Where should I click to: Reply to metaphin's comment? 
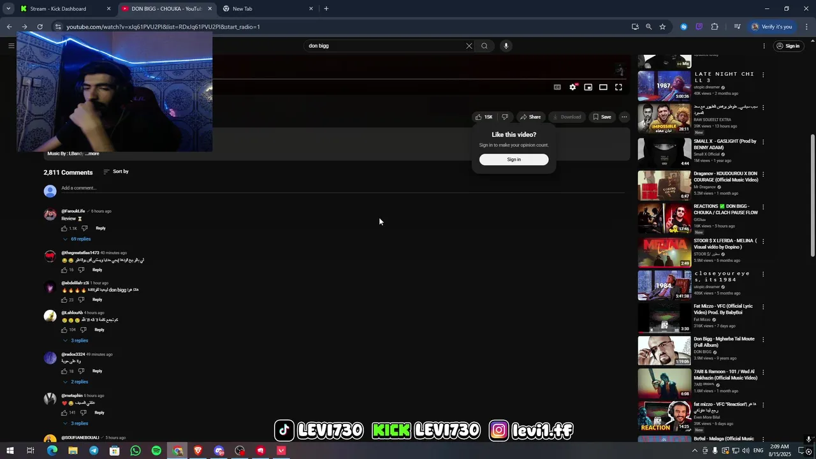(99, 412)
